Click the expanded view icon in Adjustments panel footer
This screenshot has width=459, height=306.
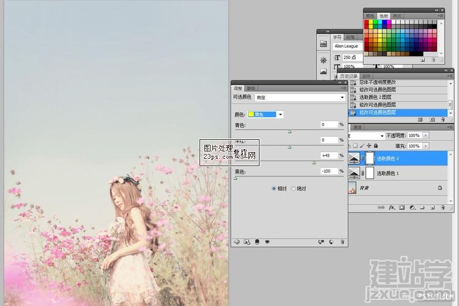pos(247,242)
